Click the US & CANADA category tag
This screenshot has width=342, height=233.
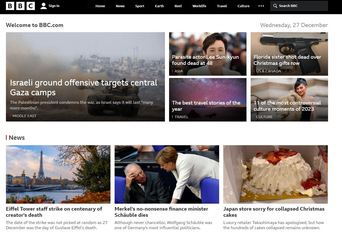click(x=268, y=71)
